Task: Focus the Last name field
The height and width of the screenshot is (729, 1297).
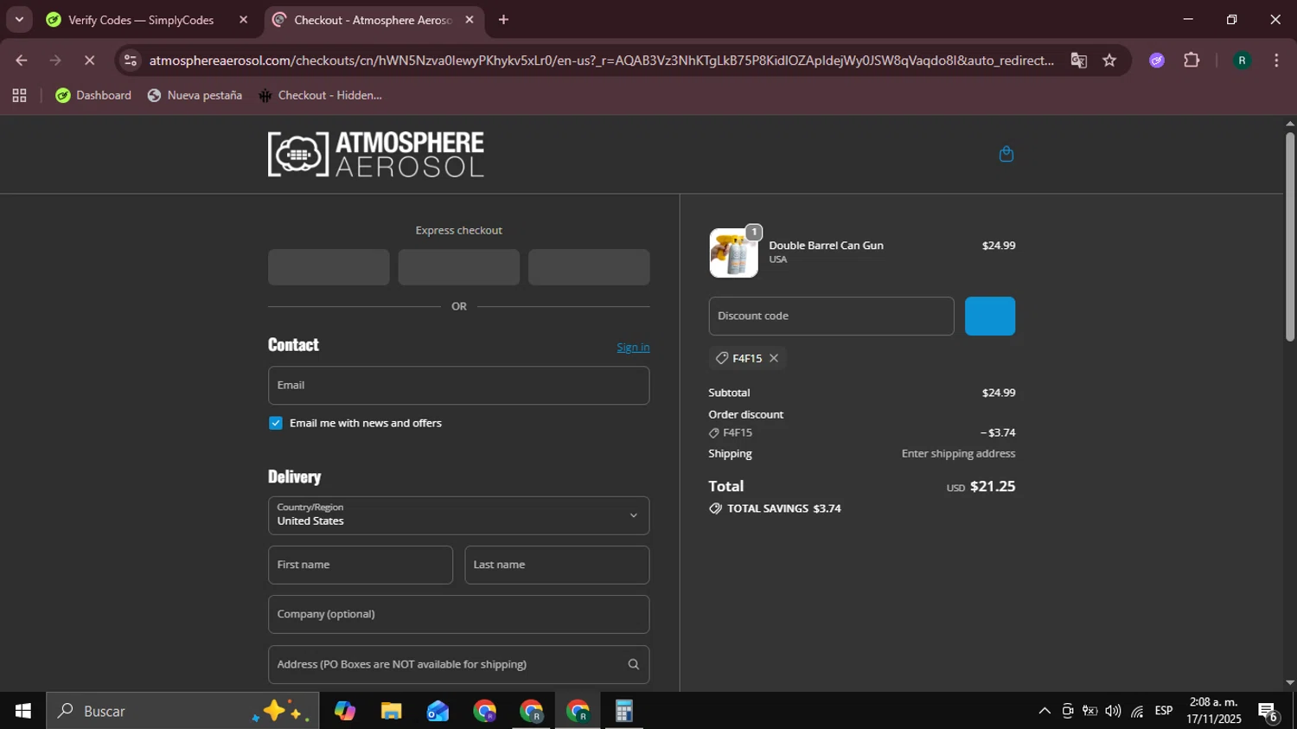Action: pyautogui.click(x=557, y=565)
